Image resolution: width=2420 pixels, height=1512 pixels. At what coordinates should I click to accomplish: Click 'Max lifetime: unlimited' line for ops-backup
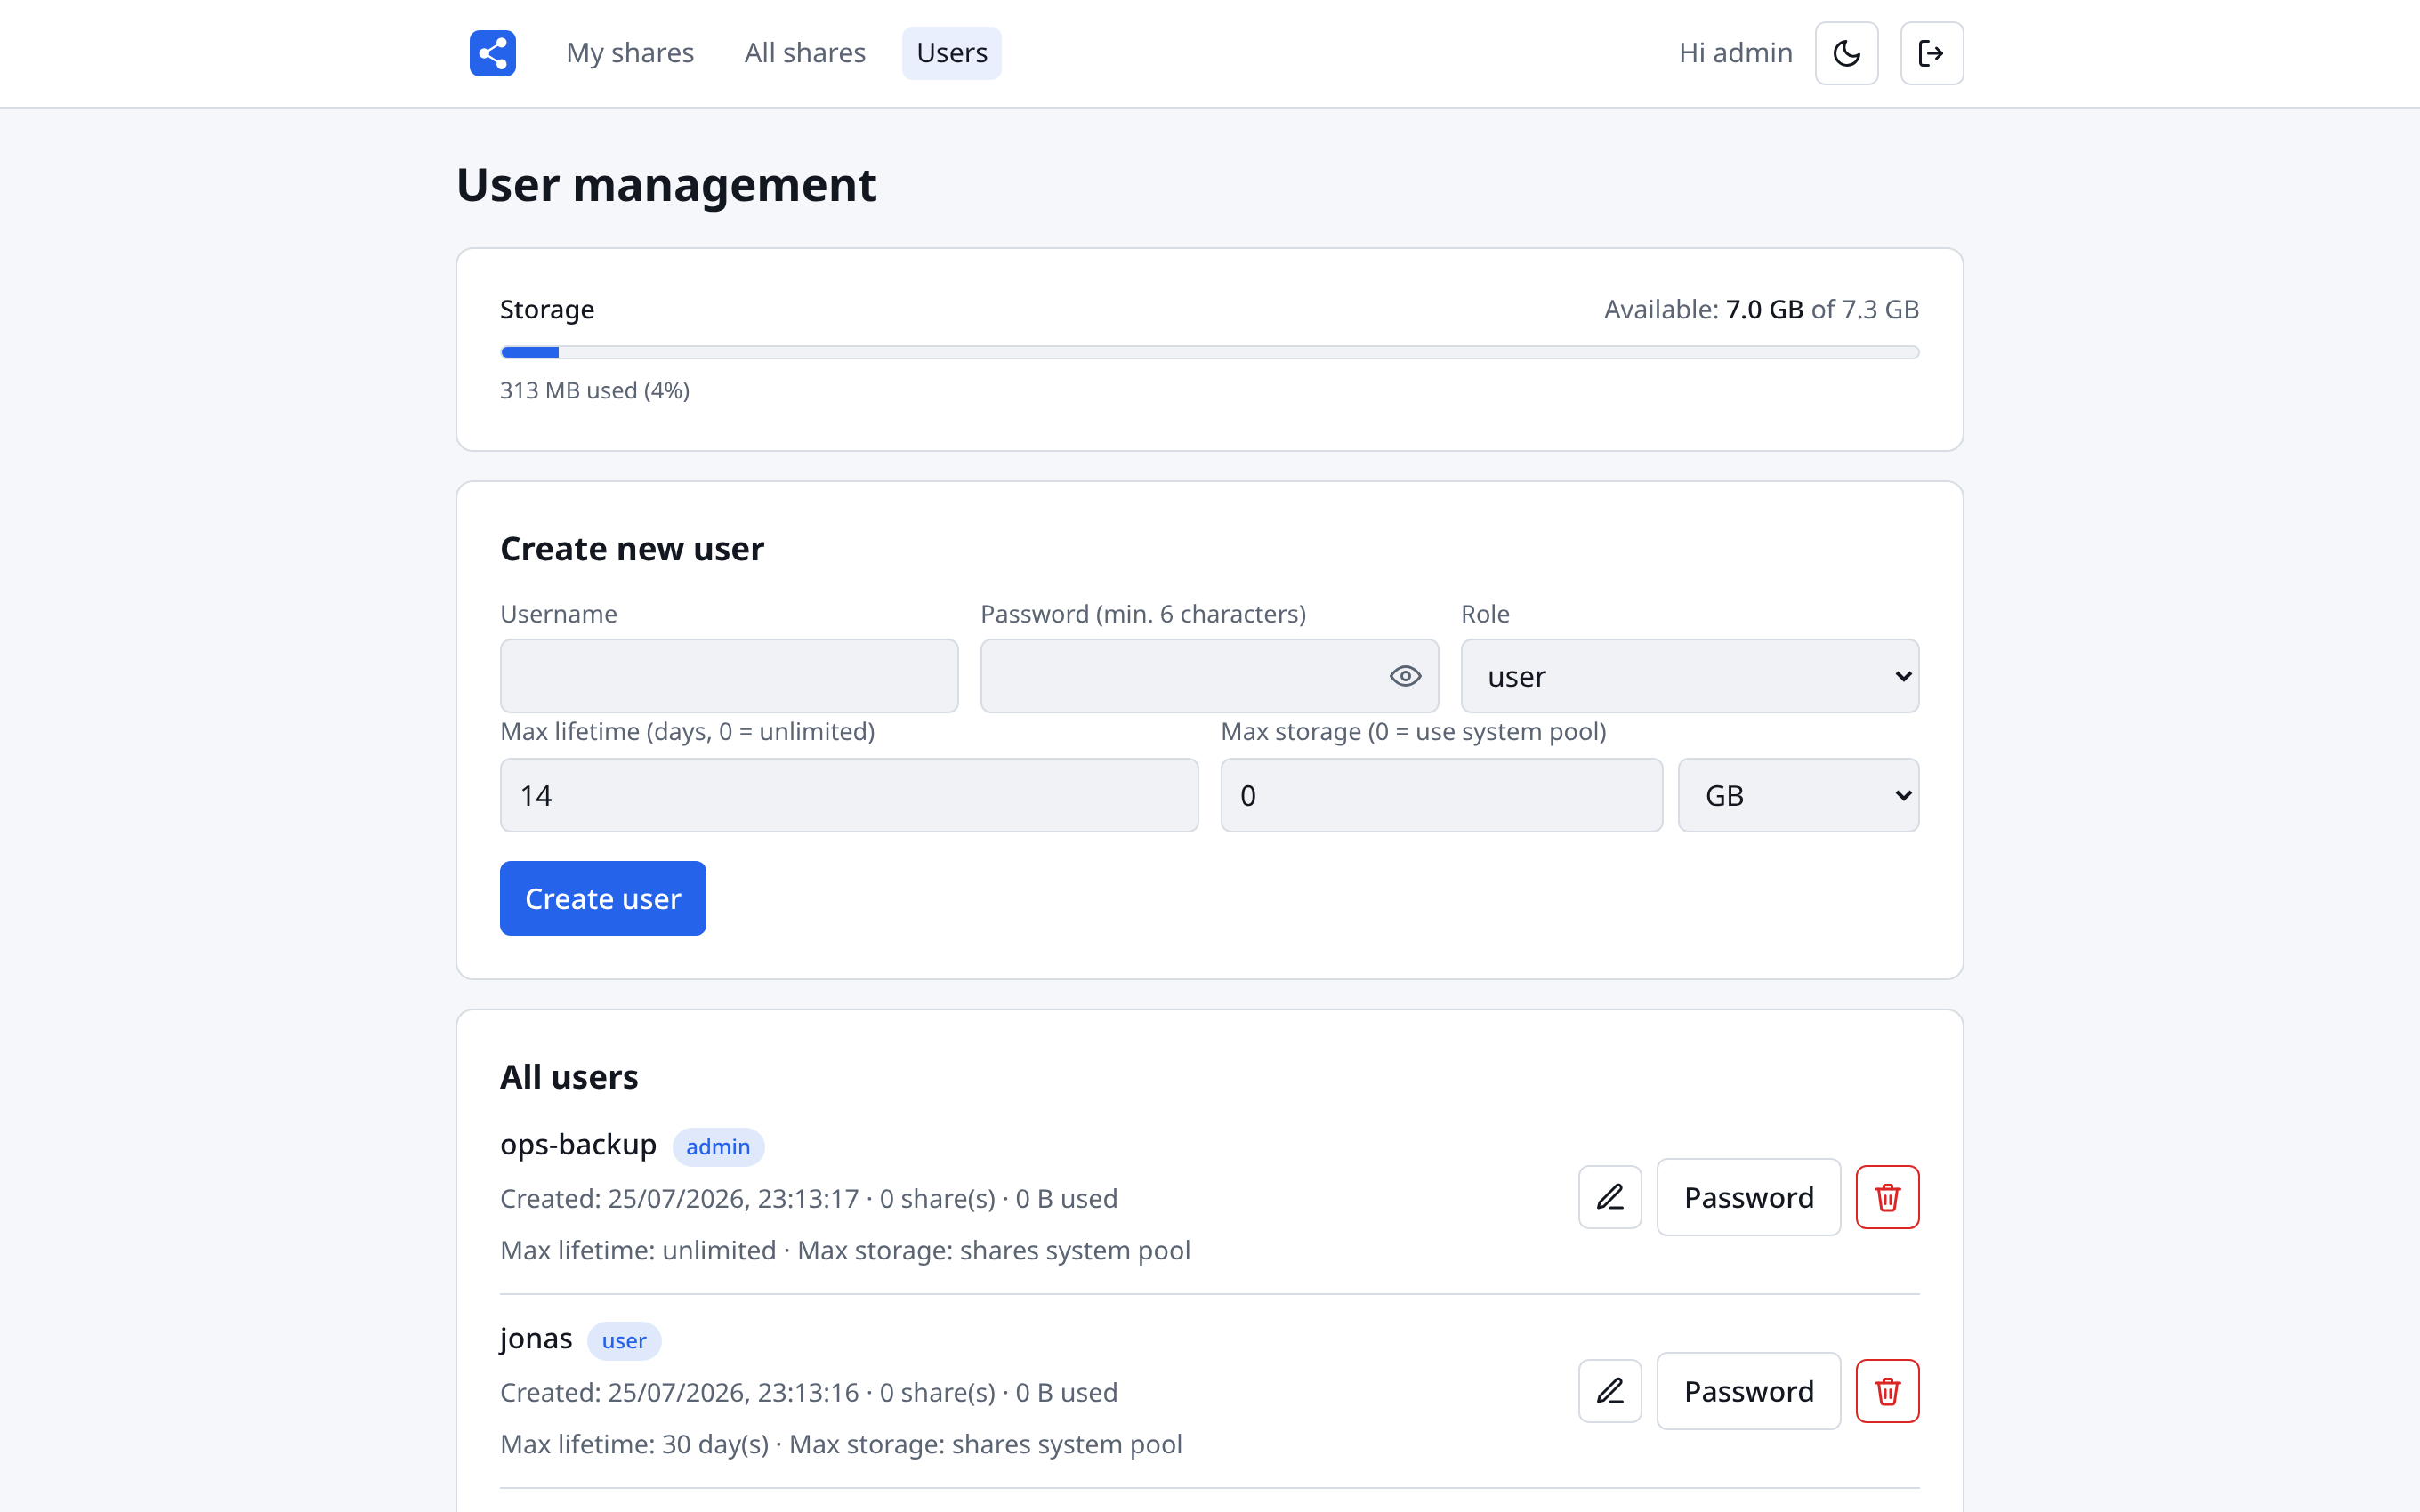(845, 1250)
